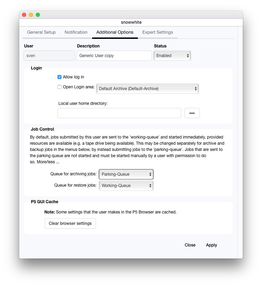Click the yellow minimize window button
Image resolution: width=262 pixels, height=286 pixels.
point(31,15)
